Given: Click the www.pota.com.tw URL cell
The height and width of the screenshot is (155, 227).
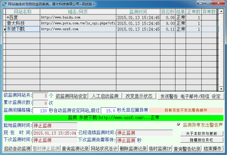Looking at the screenshot, I should (x=78, y=23).
